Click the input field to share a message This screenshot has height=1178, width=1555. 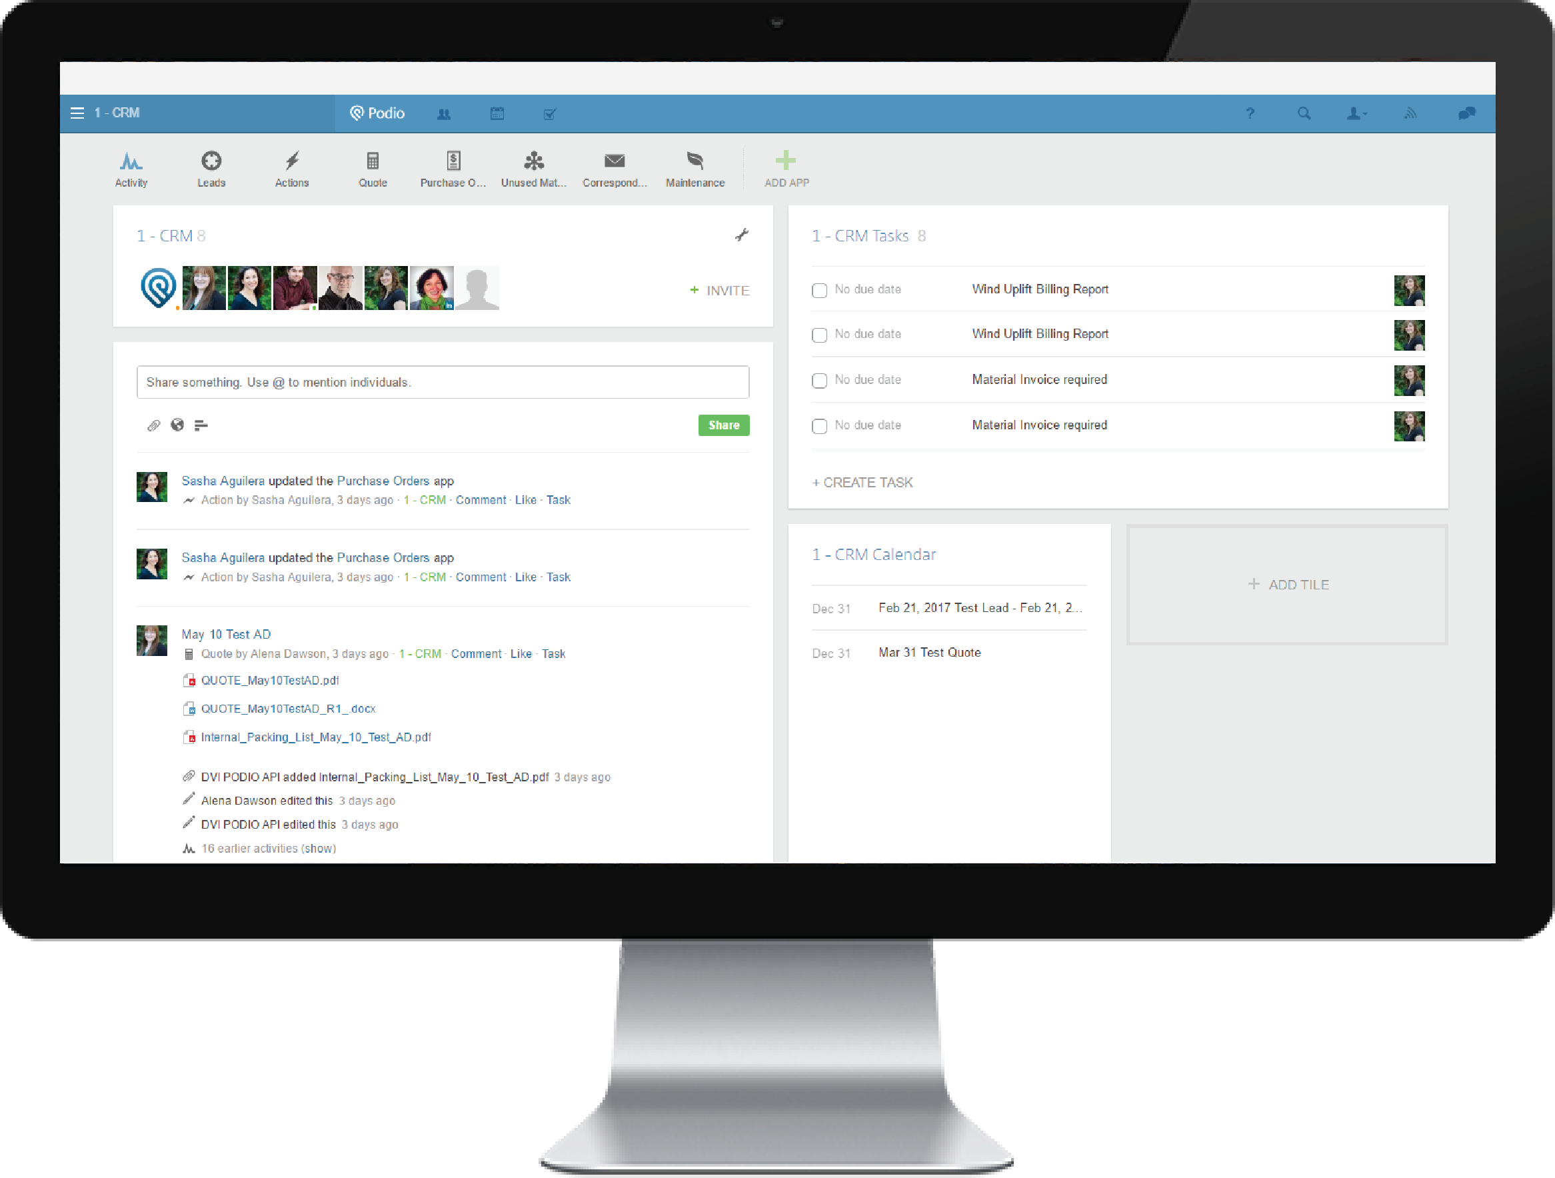[442, 381]
